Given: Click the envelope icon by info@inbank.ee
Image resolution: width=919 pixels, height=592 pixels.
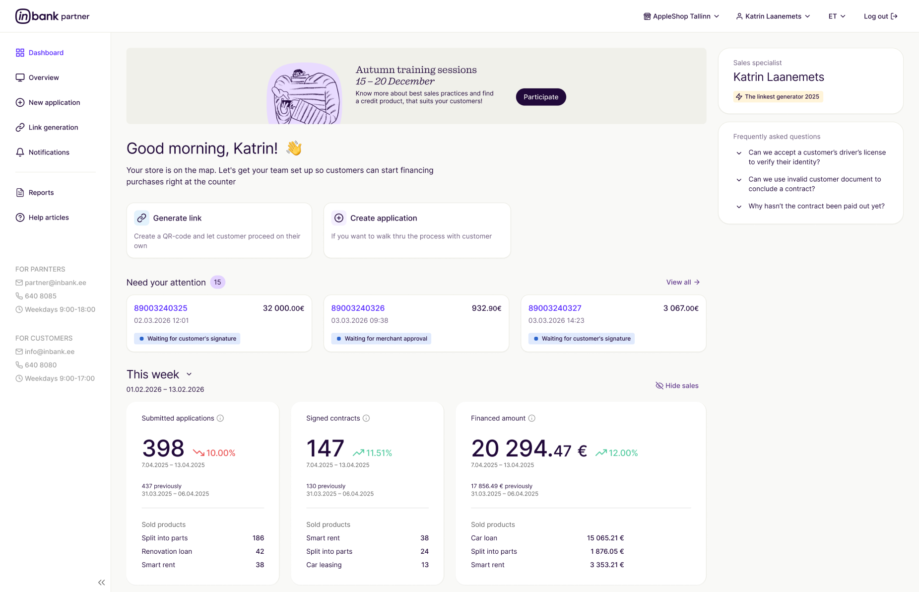Looking at the screenshot, I should [19, 352].
